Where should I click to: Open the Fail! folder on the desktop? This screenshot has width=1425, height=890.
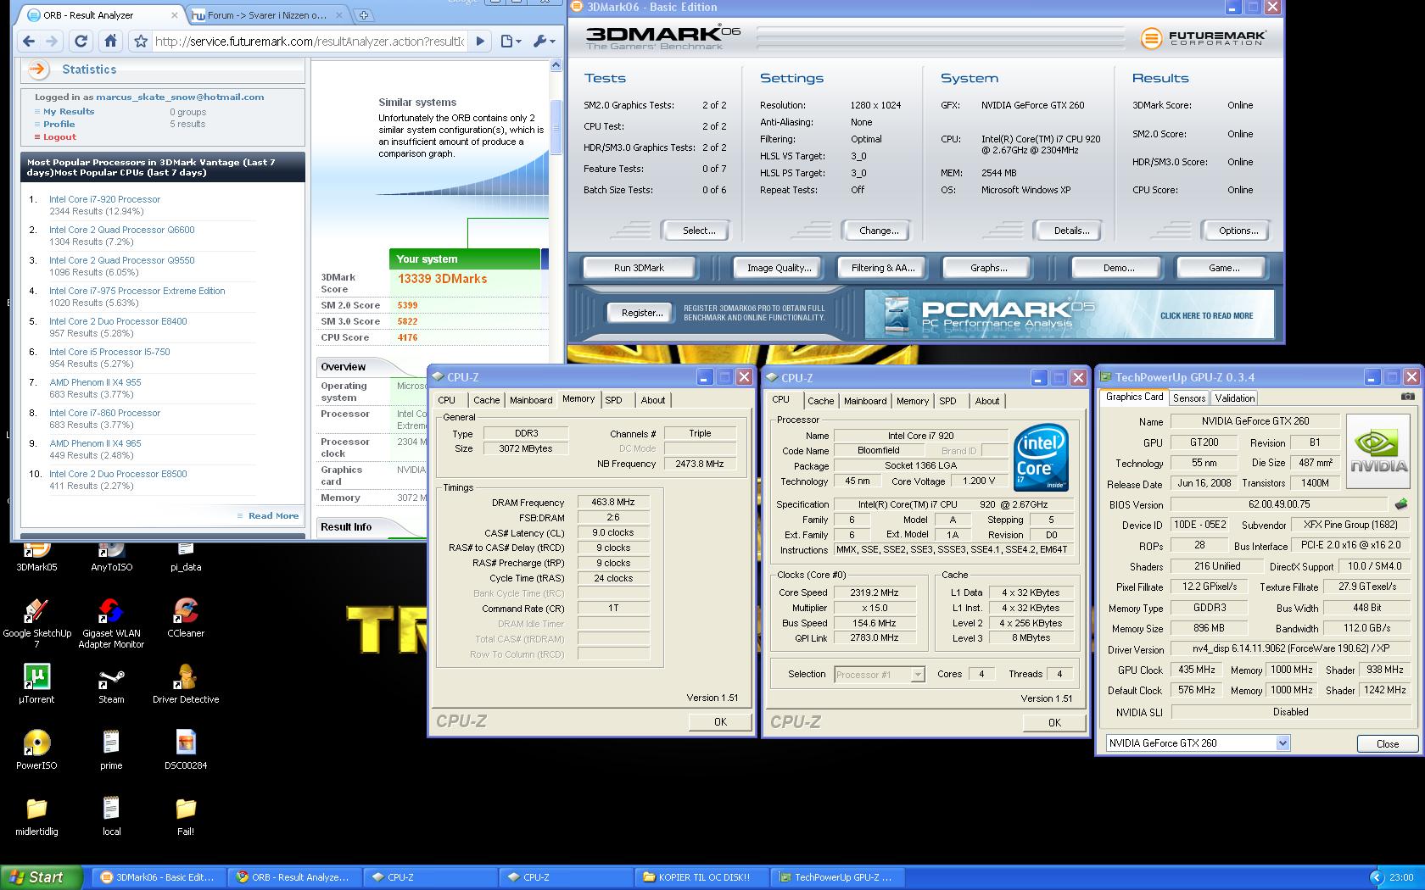(186, 816)
